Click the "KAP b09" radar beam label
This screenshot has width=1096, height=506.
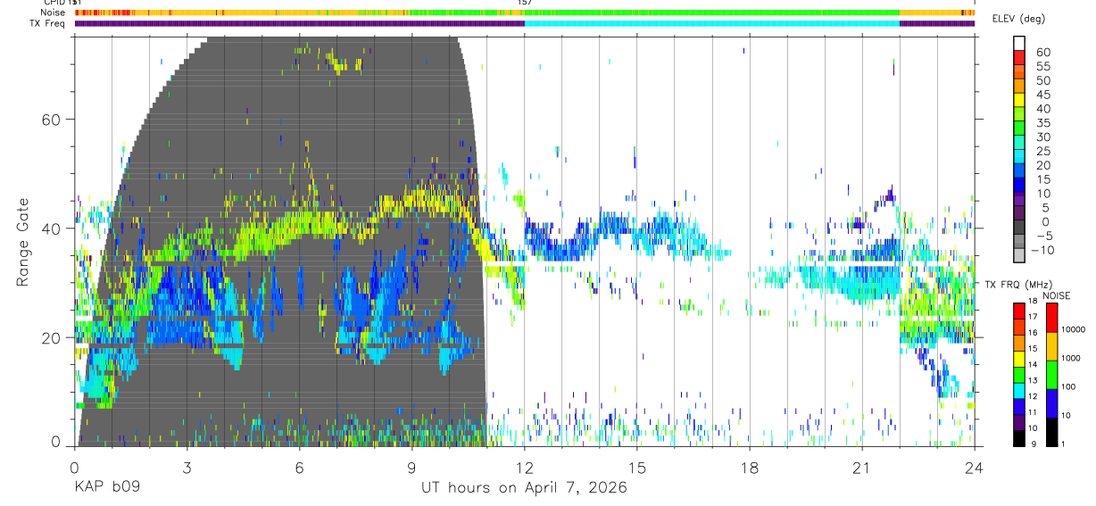(107, 488)
